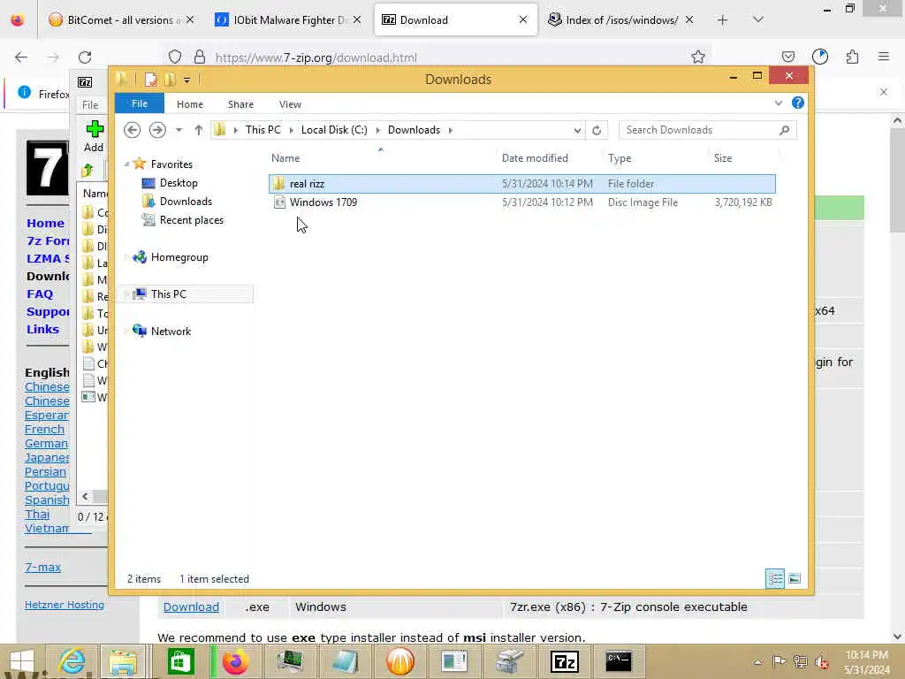Open Firefox list all tabs dropdown

[x=757, y=19]
